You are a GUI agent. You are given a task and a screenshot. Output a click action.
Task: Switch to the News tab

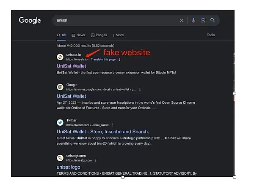click(78, 35)
